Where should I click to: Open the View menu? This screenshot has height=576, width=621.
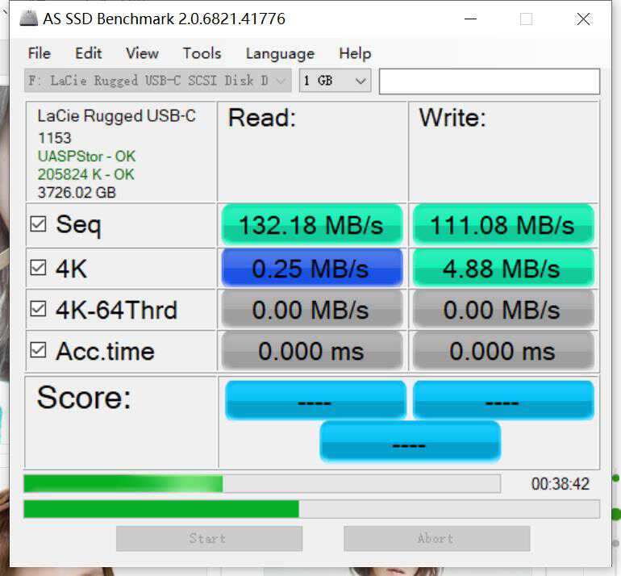coord(142,53)
